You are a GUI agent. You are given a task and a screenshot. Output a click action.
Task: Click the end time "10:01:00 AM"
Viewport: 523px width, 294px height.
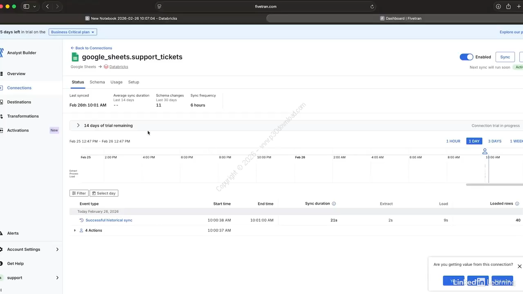coord(262,220)
